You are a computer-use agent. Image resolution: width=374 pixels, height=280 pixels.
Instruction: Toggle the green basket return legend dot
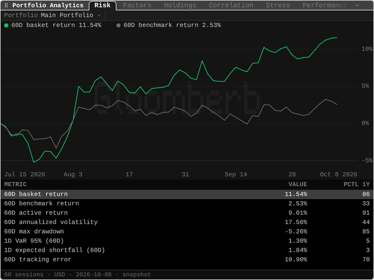point(6,25)
